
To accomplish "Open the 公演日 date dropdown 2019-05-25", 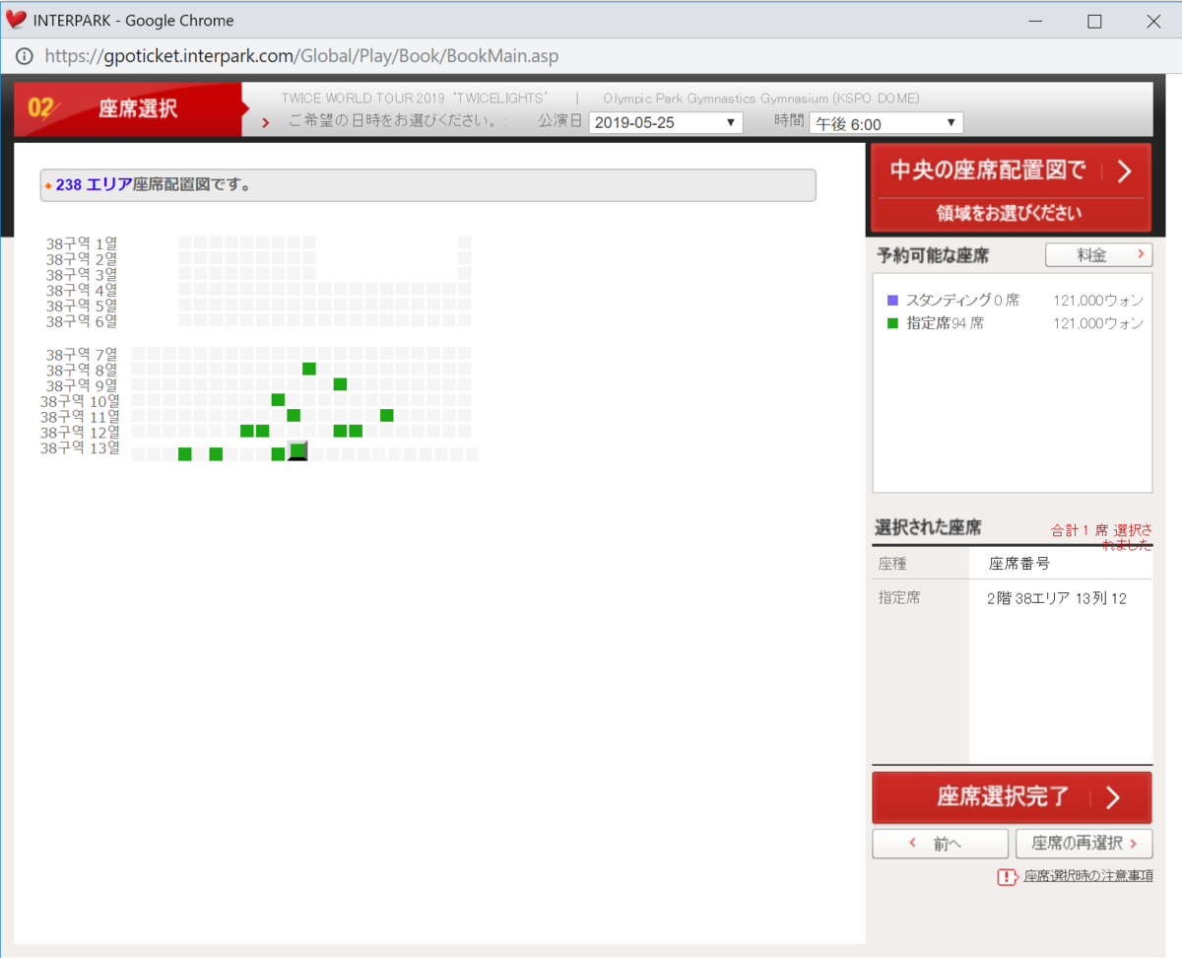I will [x=666, y=123].
